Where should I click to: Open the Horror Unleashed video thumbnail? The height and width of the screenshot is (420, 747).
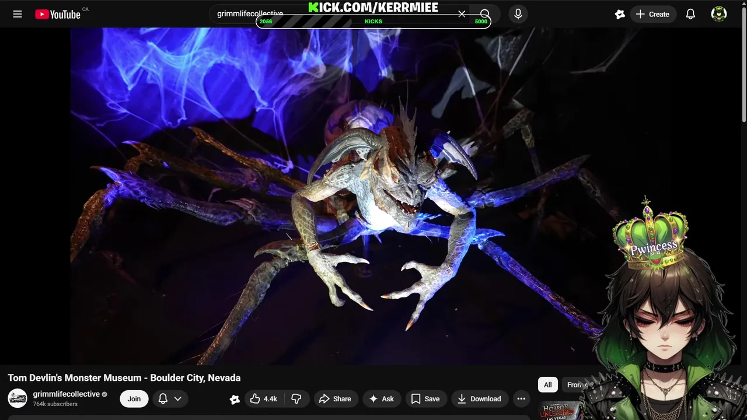coord(561,410)
